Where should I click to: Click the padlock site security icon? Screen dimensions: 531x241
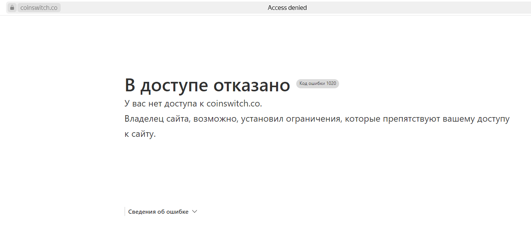click(x=12, y=8)
